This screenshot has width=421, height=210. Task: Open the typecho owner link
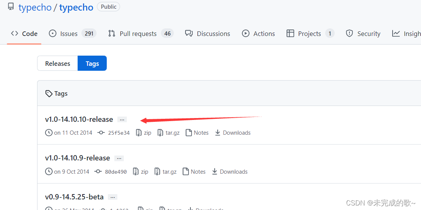click(x=35, y=7)
